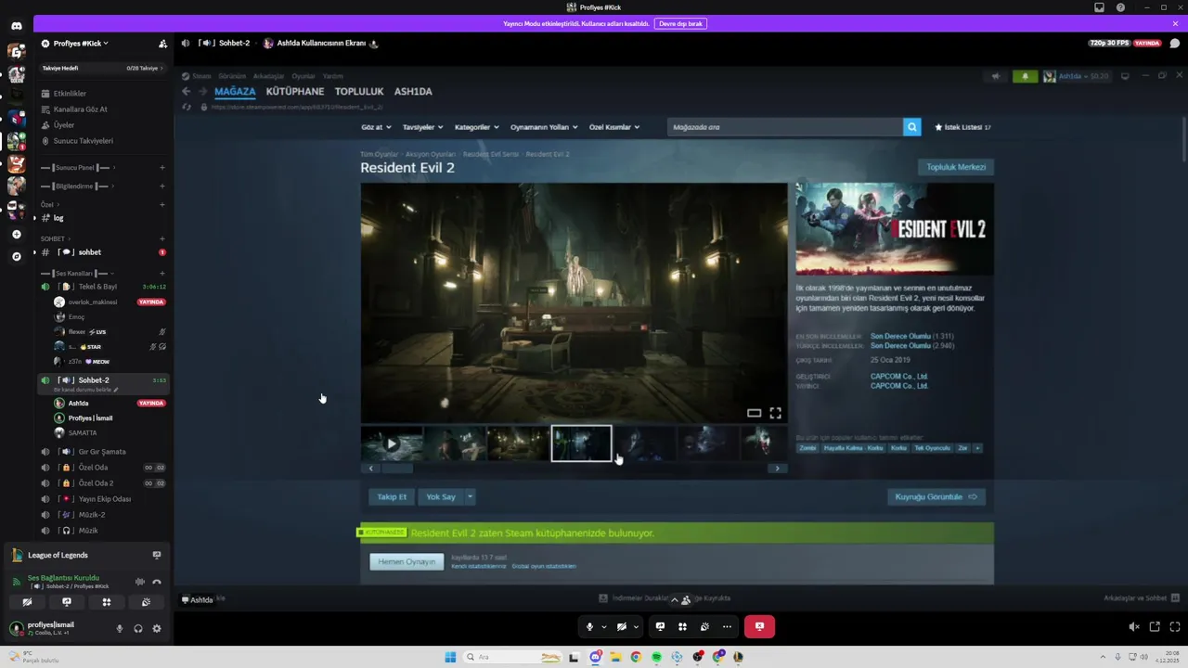Show or hide members via the people icon toggle
Image resolution: width=1188 pixels, height=668 pixels.
click(685, 600)
